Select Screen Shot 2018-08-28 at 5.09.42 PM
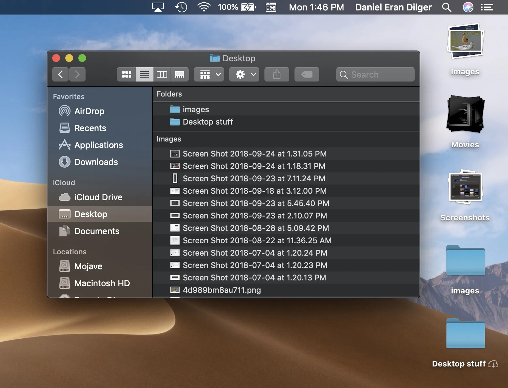 286,228
